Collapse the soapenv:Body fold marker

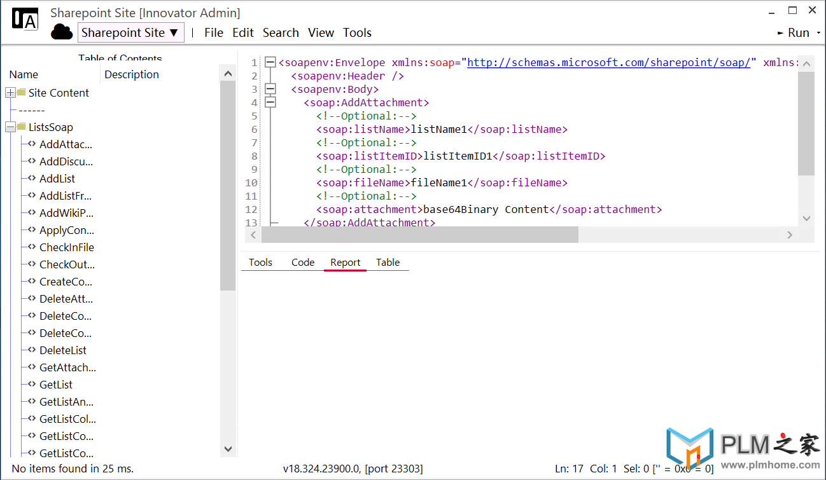[x=270, y=89]
